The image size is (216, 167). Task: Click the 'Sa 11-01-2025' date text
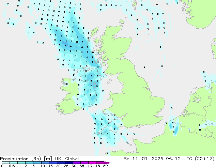(143, 159)
